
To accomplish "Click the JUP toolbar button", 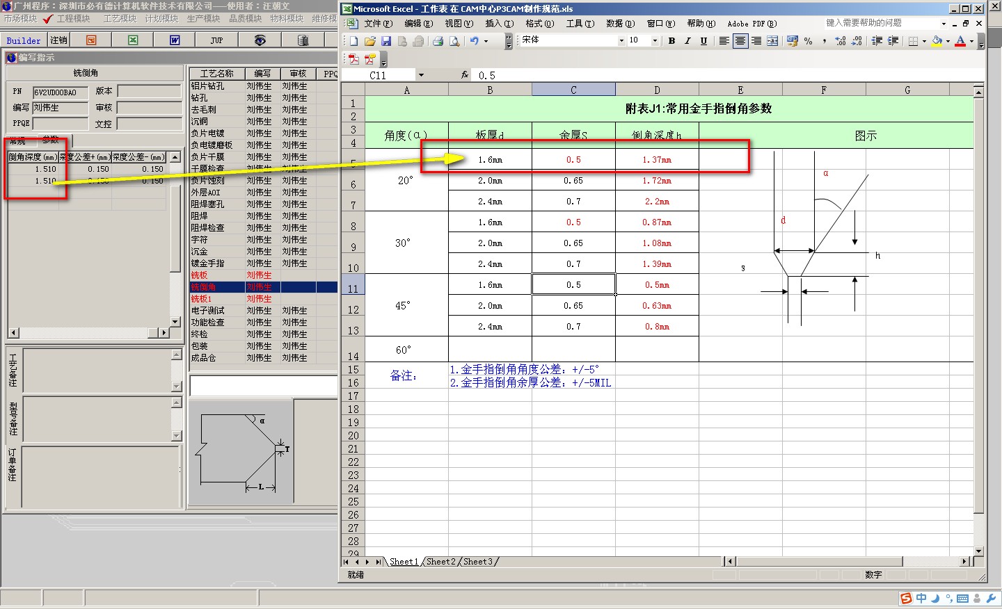I will tap(217, 40).
